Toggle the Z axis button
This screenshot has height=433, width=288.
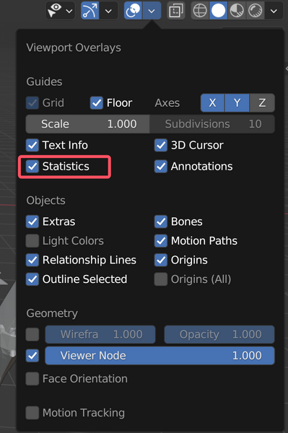[x=262, y=102]
